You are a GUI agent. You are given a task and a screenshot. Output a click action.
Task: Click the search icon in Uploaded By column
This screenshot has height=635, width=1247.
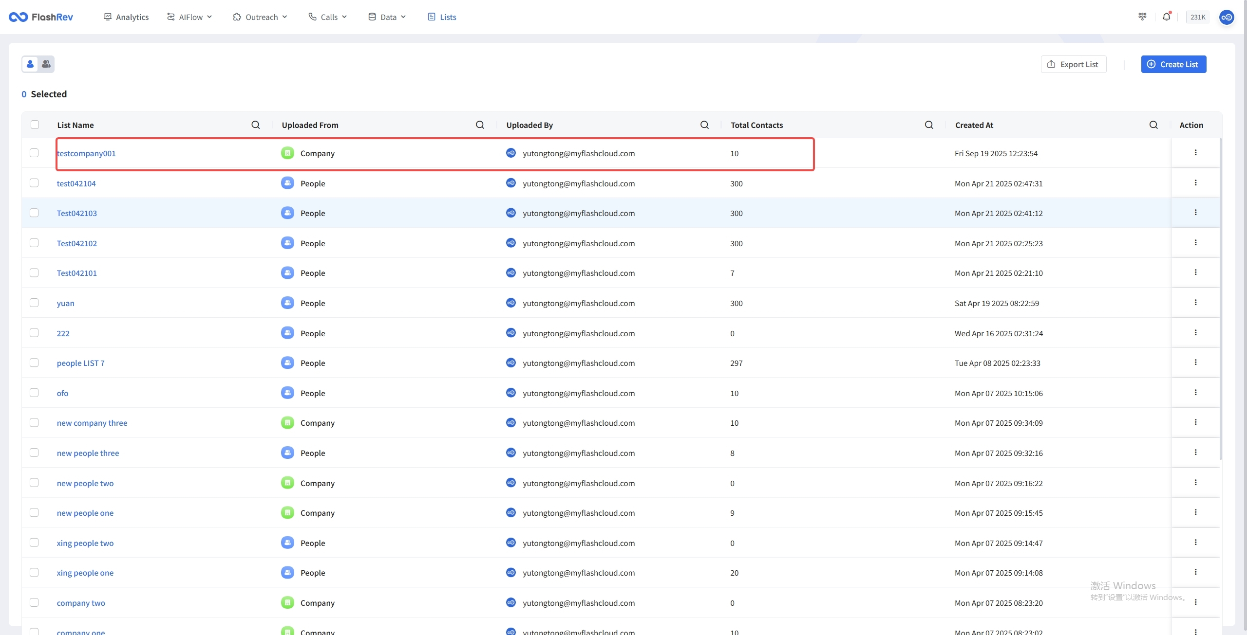tap(704, 125)
